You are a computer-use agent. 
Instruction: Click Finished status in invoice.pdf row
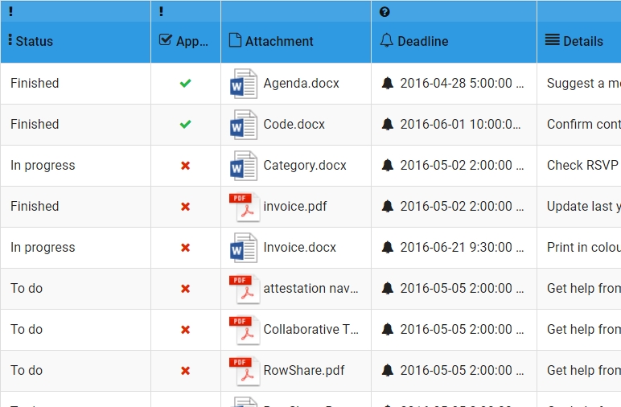click(35, 206)
